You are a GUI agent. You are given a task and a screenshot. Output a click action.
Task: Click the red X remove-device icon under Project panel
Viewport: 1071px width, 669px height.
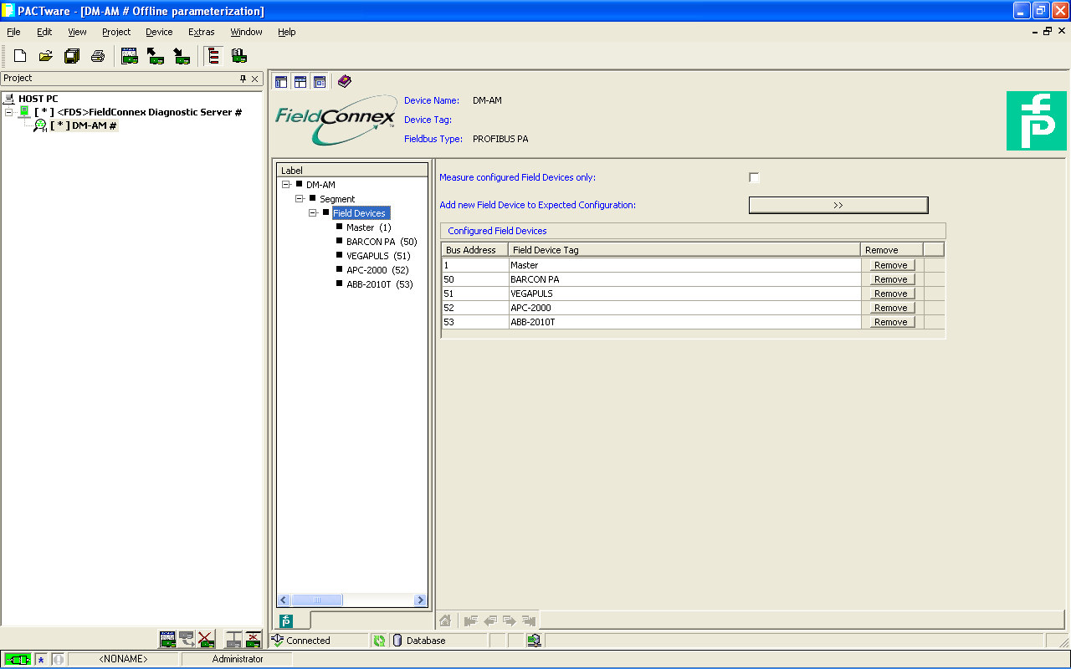207,640
